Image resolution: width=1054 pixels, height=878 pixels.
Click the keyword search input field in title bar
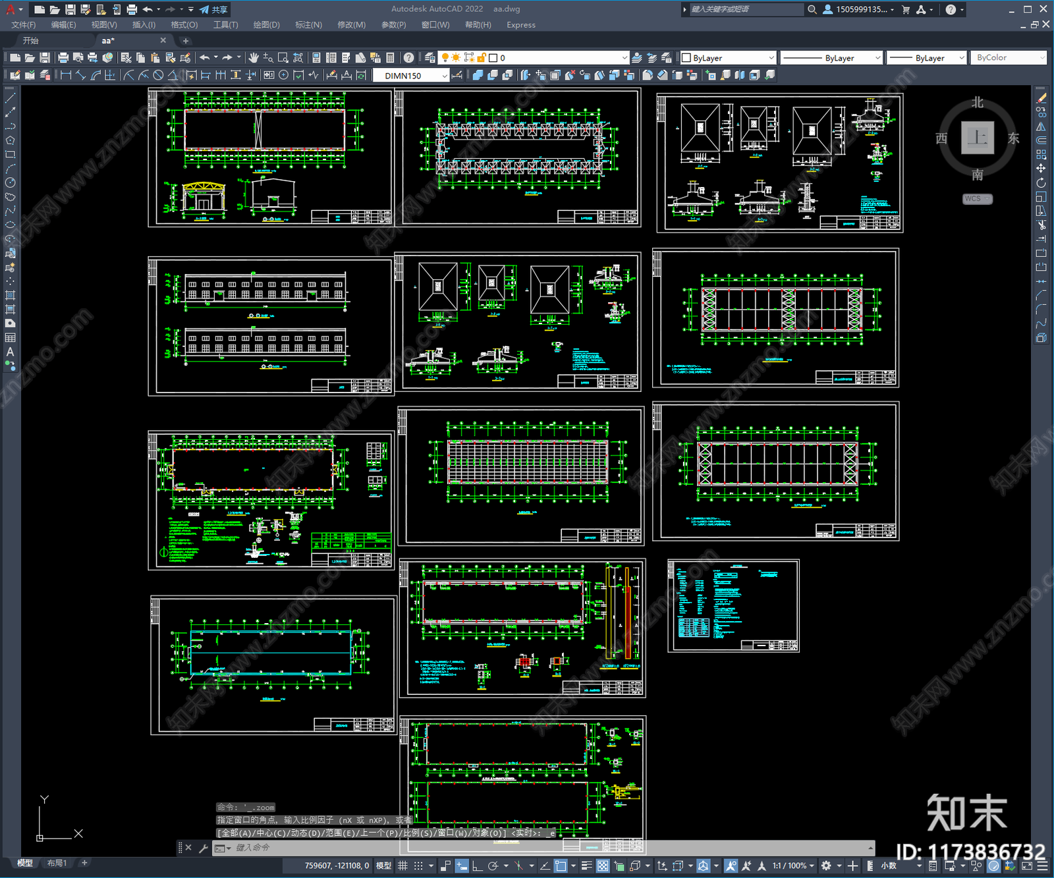point(746,9)
